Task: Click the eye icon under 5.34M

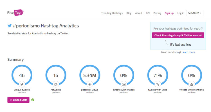Action: pyautogui.click(x=90, y=84)
